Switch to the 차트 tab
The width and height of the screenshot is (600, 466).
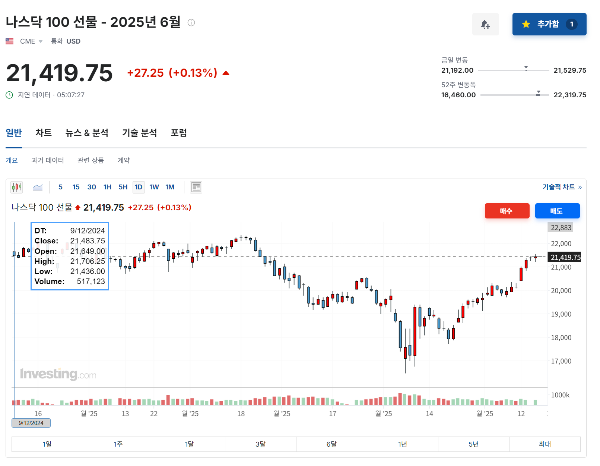43,133
